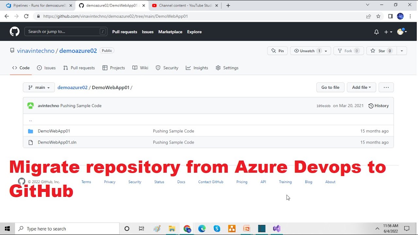Open the vinavintechno owner link
The width and height of the screenshot is (418, 235).
pos(36,51)
